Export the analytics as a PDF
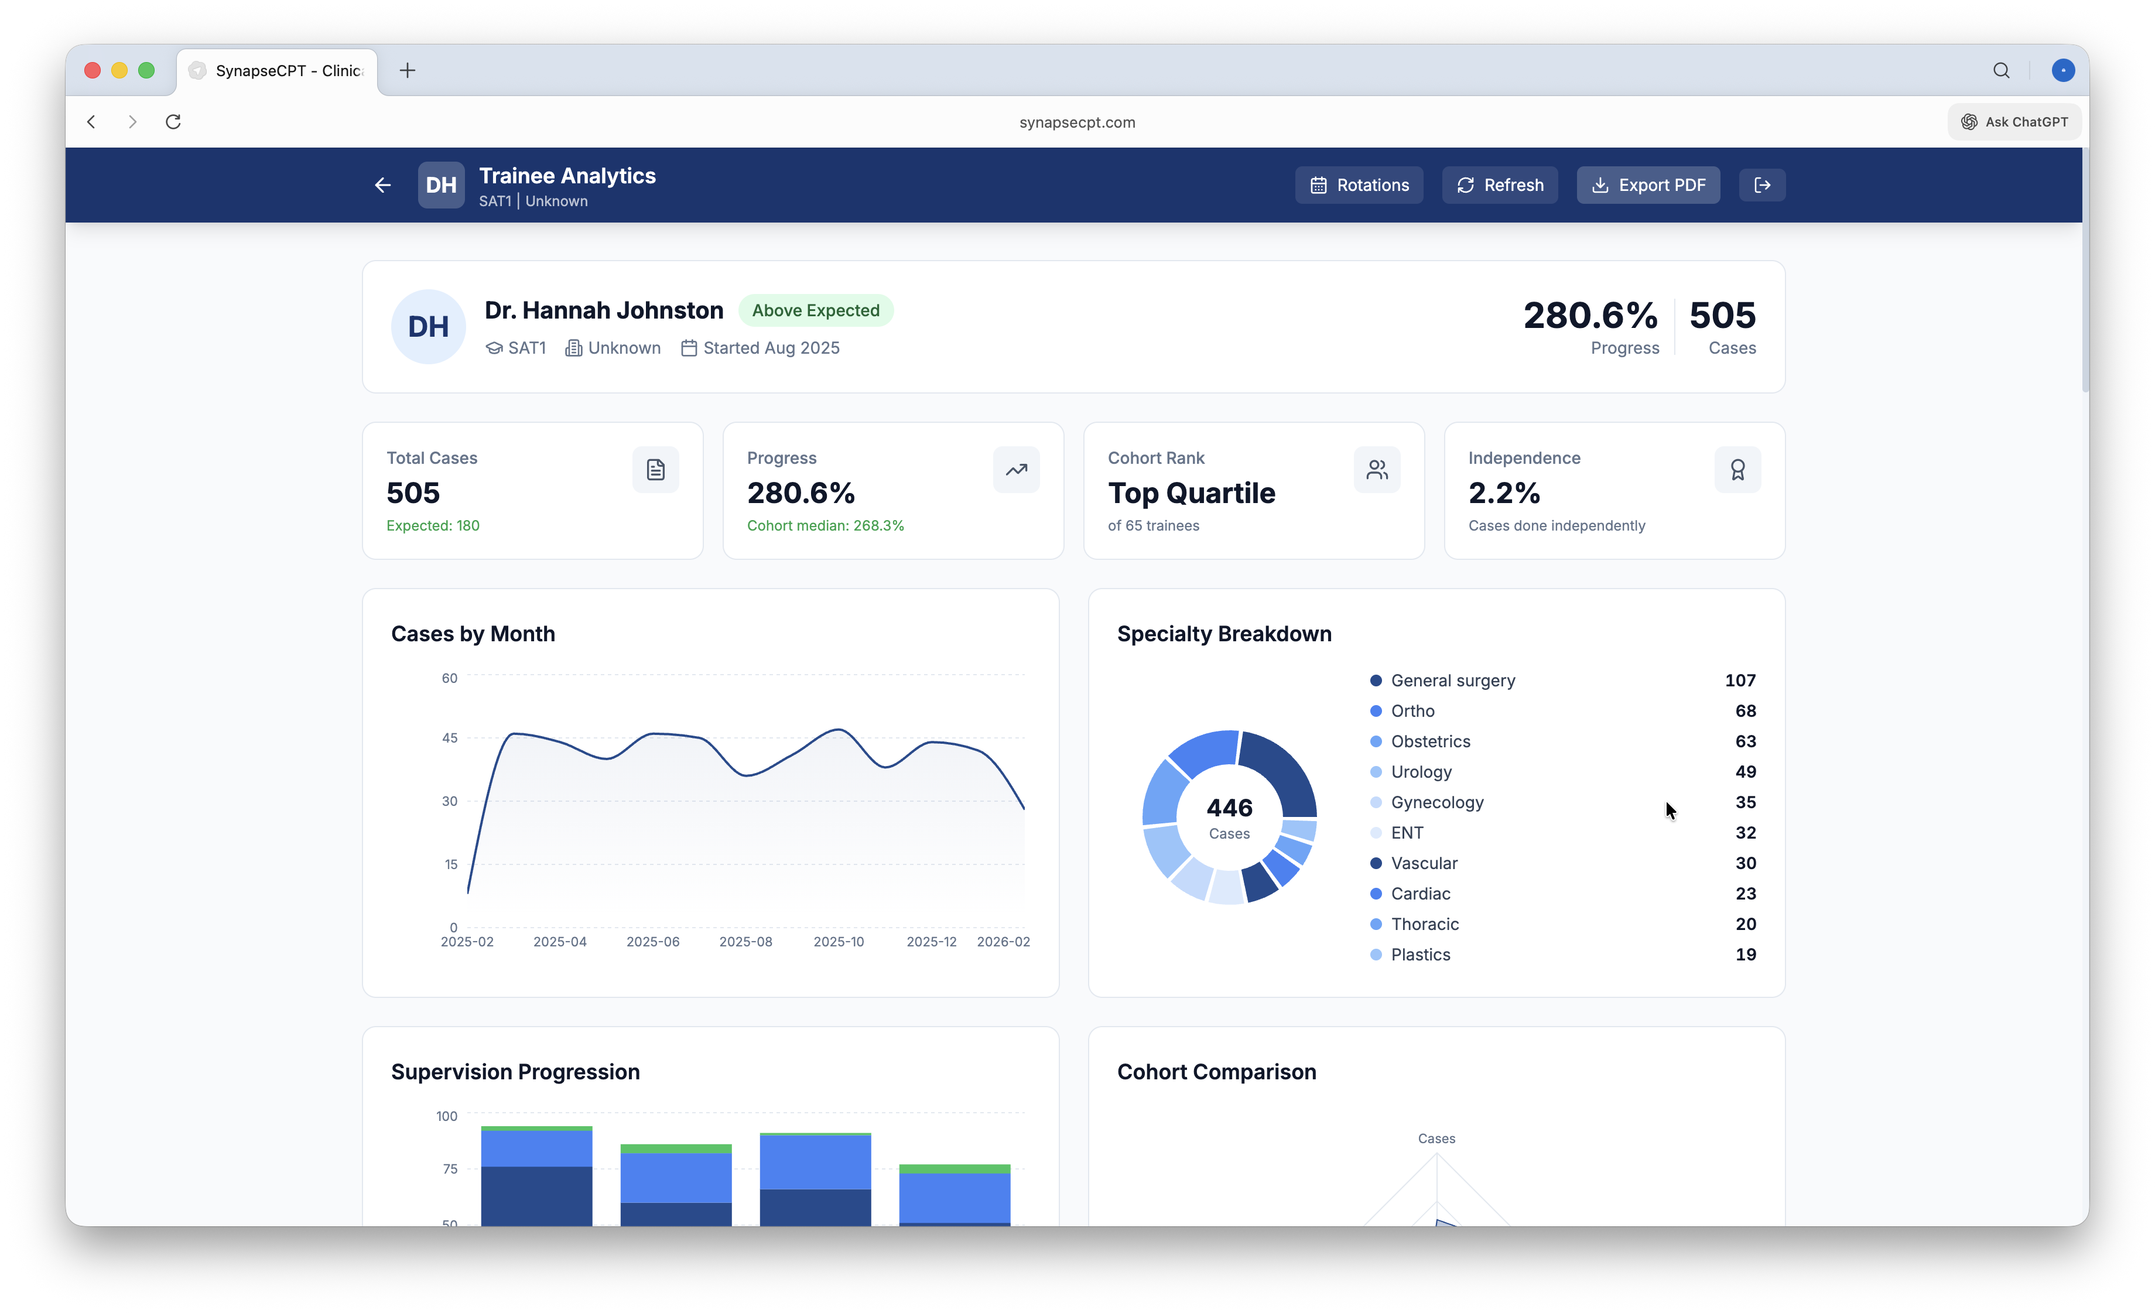The width and height of the screenshot is (2155, 1313). pos(1648,184)
